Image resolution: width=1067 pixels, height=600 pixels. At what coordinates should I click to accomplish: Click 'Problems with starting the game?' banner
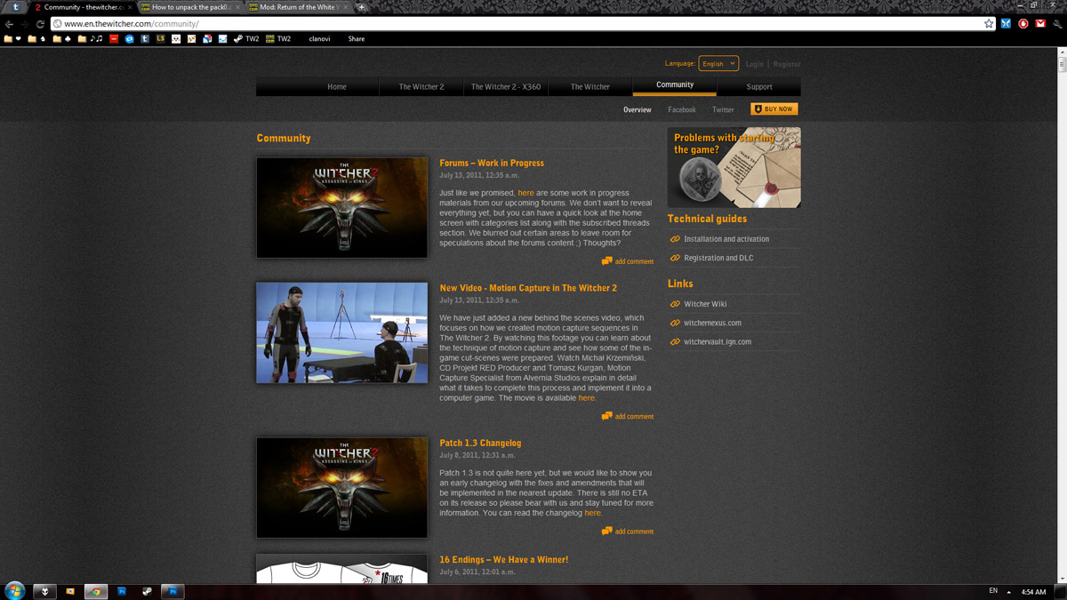point(734,167)
